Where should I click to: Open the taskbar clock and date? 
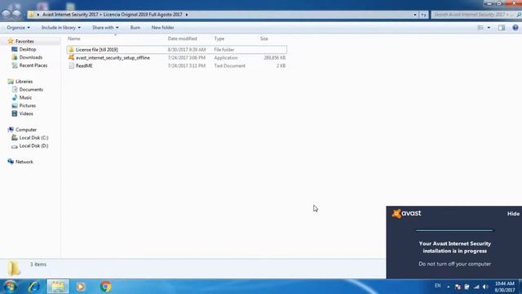[505, 287]
